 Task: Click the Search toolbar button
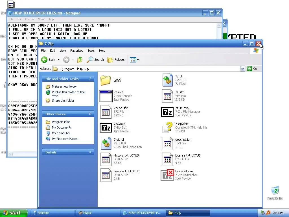[95, 60]
